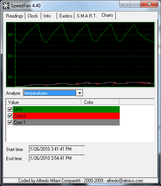This screenshot has height=186, width=161.
Task: Click the 'Start time' label
Action: (x=14, y=149)
